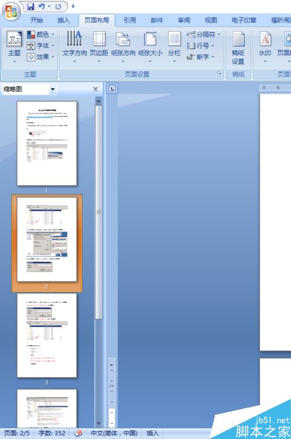Open the 纸张方向 orientation tool

pyautogui.click(x=123, y=46)
